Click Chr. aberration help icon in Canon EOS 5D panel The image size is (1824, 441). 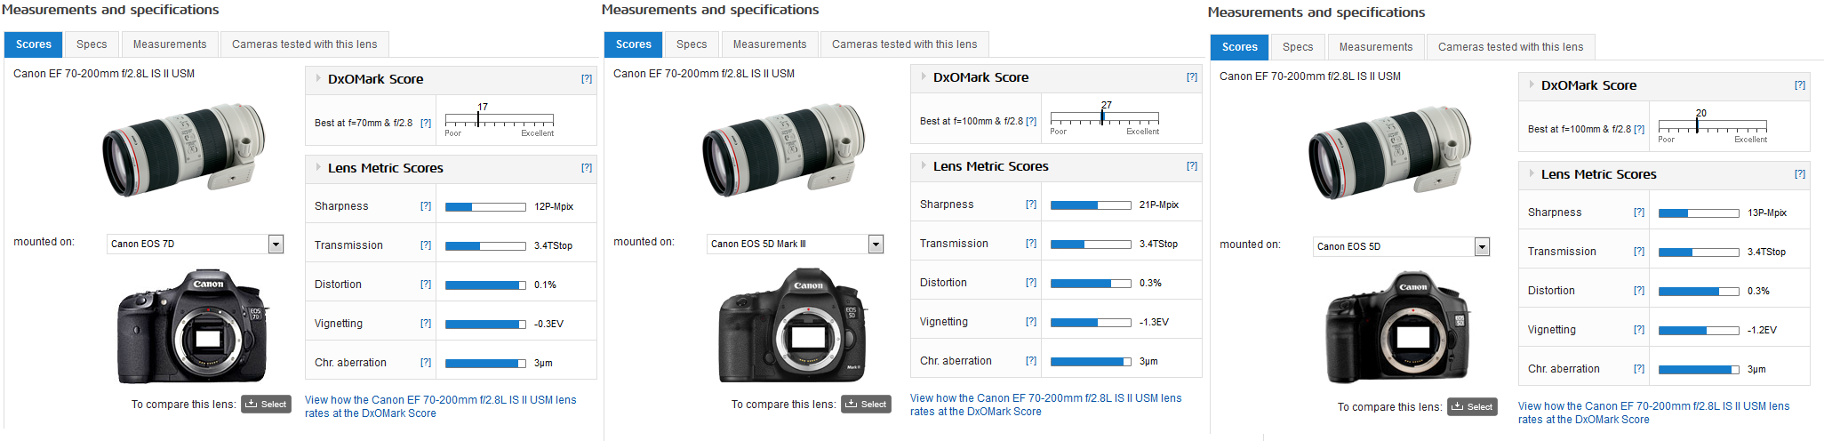click(x=1639, y=369)
